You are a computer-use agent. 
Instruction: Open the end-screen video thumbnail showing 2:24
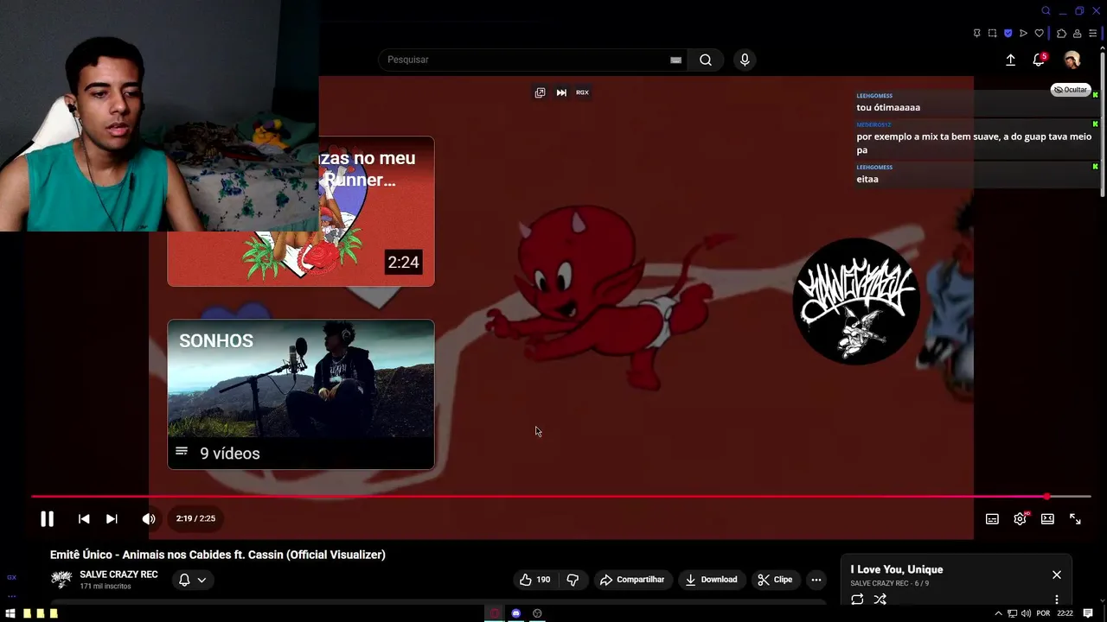(x=301, y=211)
